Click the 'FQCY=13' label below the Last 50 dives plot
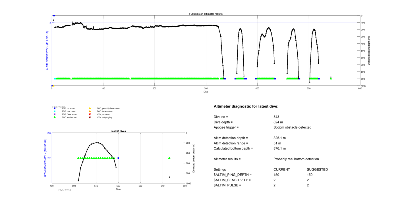Screen dimensions: 398x206 tap(65, 190)
